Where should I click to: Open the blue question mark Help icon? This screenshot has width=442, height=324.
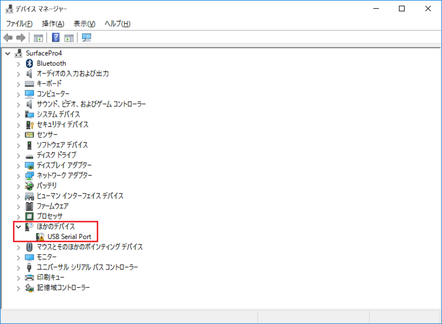[56, 38]
